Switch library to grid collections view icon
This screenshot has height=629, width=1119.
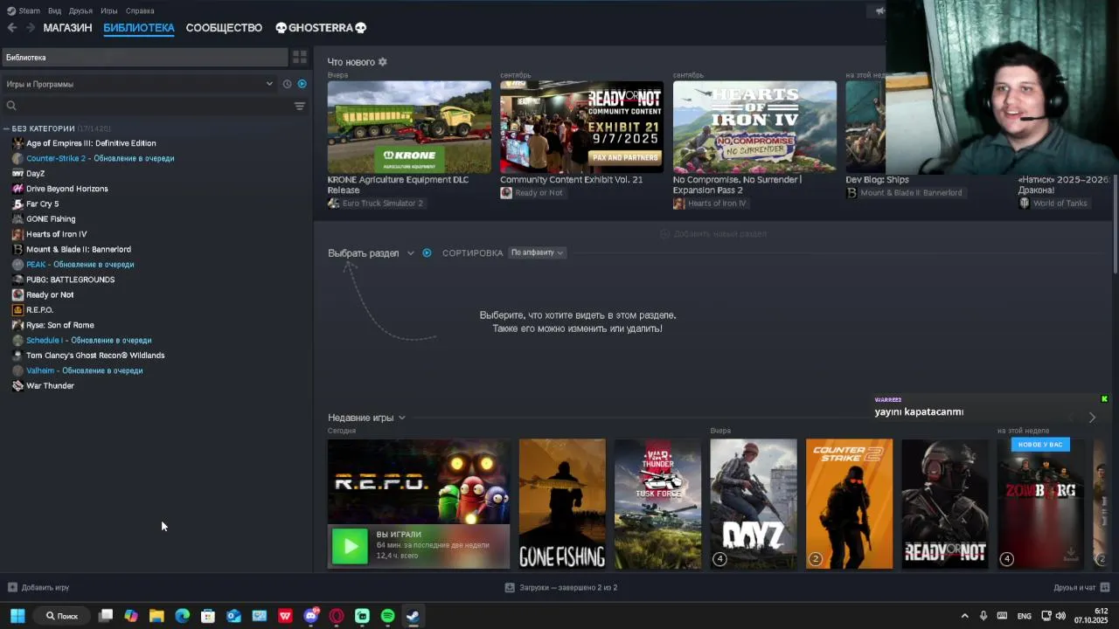pyautogui.click(x=300, y=57)
